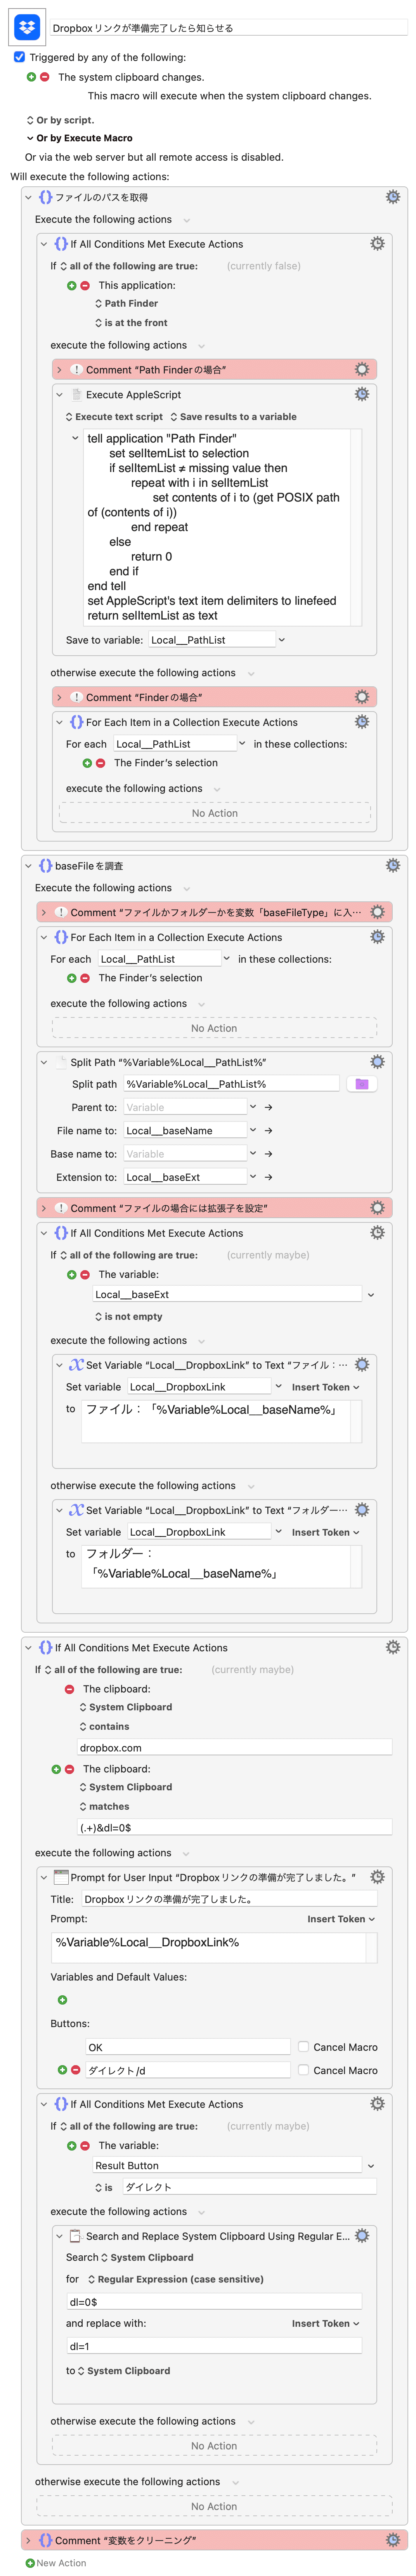Image resolution: width=416 pixels, height=2576 pixels.
Task: Click "Or via the web server" text
Action: point(154,157)
